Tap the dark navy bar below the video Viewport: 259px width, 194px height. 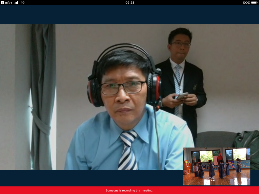91,178
